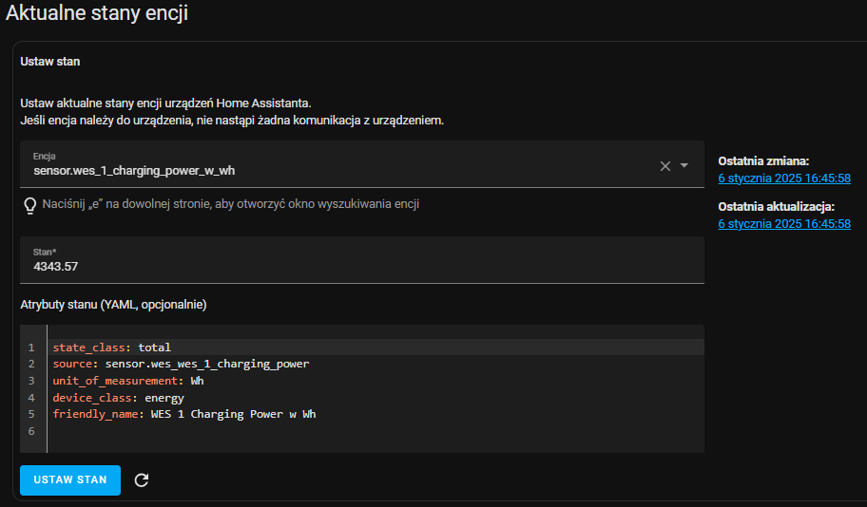Click the Atrybuty stanu label
This screenshot has height=507, width=867.
[113, 305]
